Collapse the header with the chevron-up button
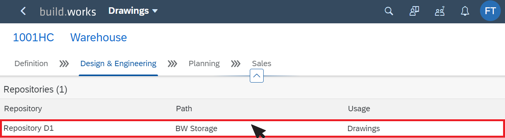Image resolution: width=505 pixels, height=138 pixels. (x=257, y=76)
